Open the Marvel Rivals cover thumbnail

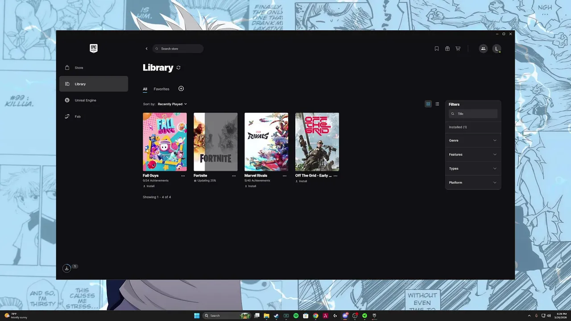coord(266,142)
